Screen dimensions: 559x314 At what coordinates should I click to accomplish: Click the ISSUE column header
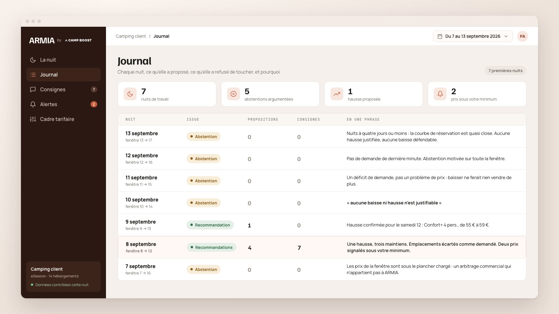193,119
